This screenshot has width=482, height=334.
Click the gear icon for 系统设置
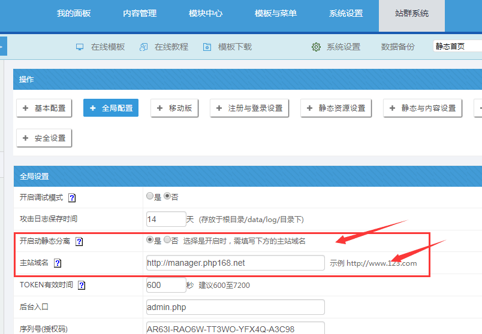316,47
